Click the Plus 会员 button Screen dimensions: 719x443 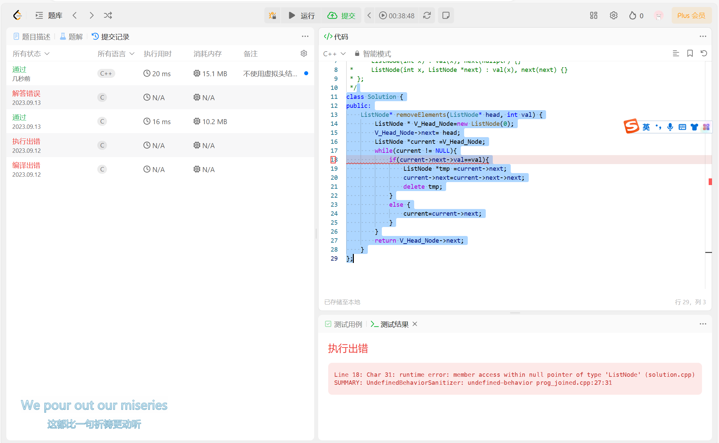691,15
